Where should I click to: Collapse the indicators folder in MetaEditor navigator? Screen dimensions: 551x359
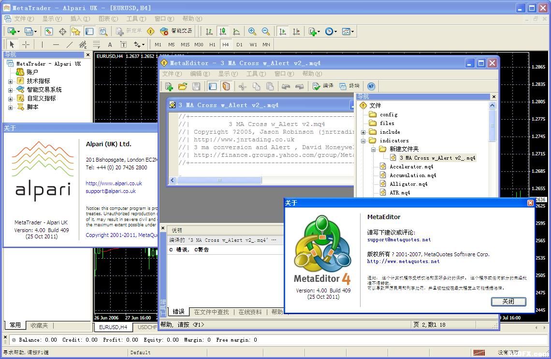tap(363, 141)
